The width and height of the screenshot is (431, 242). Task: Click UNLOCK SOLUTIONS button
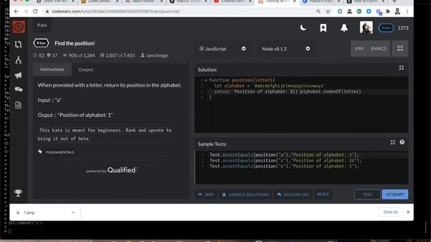coord(245,194)
